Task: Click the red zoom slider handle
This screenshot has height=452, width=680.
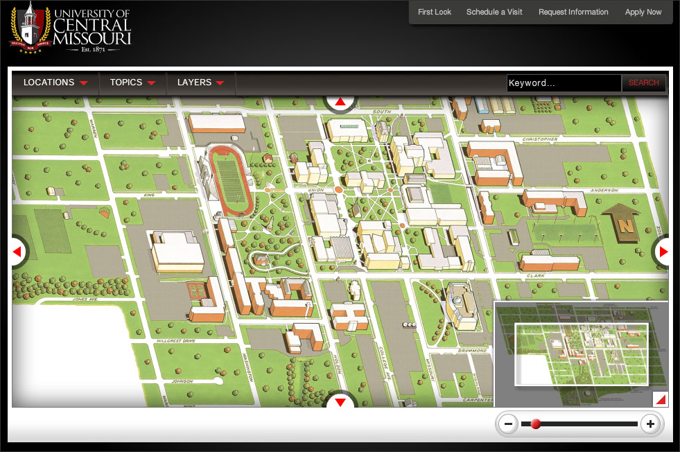Action: (535, 424)
